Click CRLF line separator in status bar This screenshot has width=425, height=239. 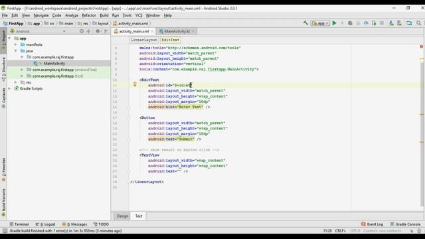(340, 231)
